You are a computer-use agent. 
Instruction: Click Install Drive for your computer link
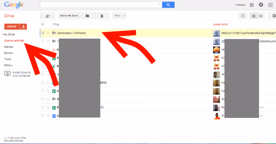pos(22,74)
